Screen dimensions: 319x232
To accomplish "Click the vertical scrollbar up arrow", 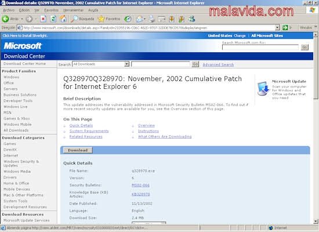I will click(316, 35).
